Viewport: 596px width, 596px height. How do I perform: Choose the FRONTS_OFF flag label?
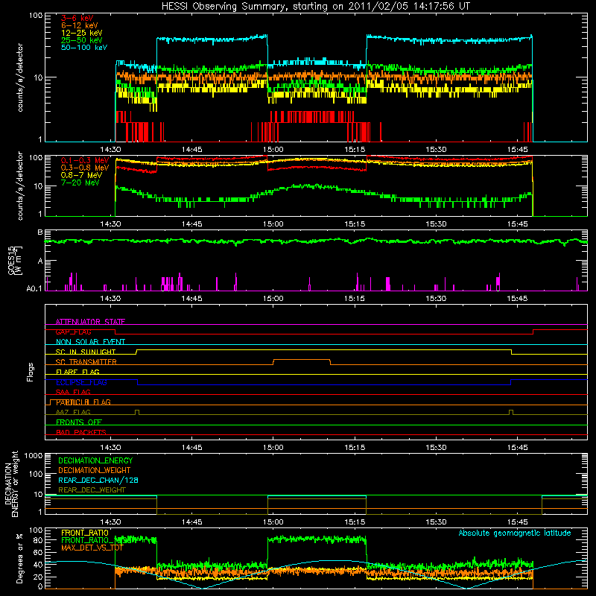pos(79,422)
